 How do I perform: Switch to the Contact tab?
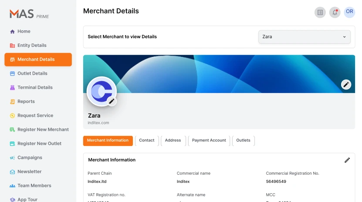(147, 140)
